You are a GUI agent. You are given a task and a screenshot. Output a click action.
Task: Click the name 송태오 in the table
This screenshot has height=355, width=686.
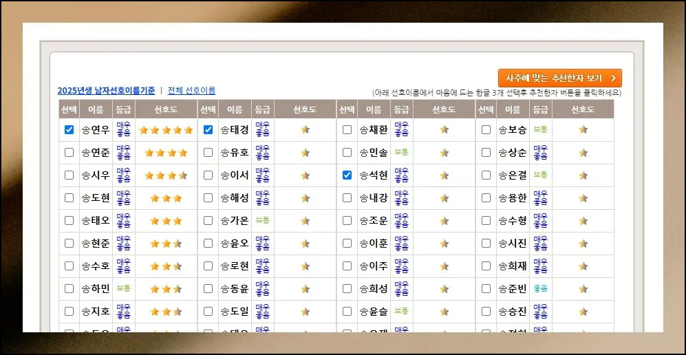coord(96,221)
